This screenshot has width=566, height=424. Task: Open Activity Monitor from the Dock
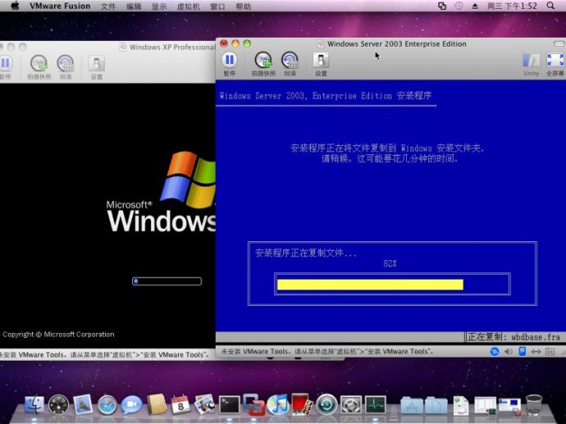tap(376, 404)
